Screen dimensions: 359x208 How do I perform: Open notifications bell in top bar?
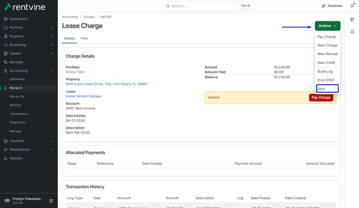352,6
